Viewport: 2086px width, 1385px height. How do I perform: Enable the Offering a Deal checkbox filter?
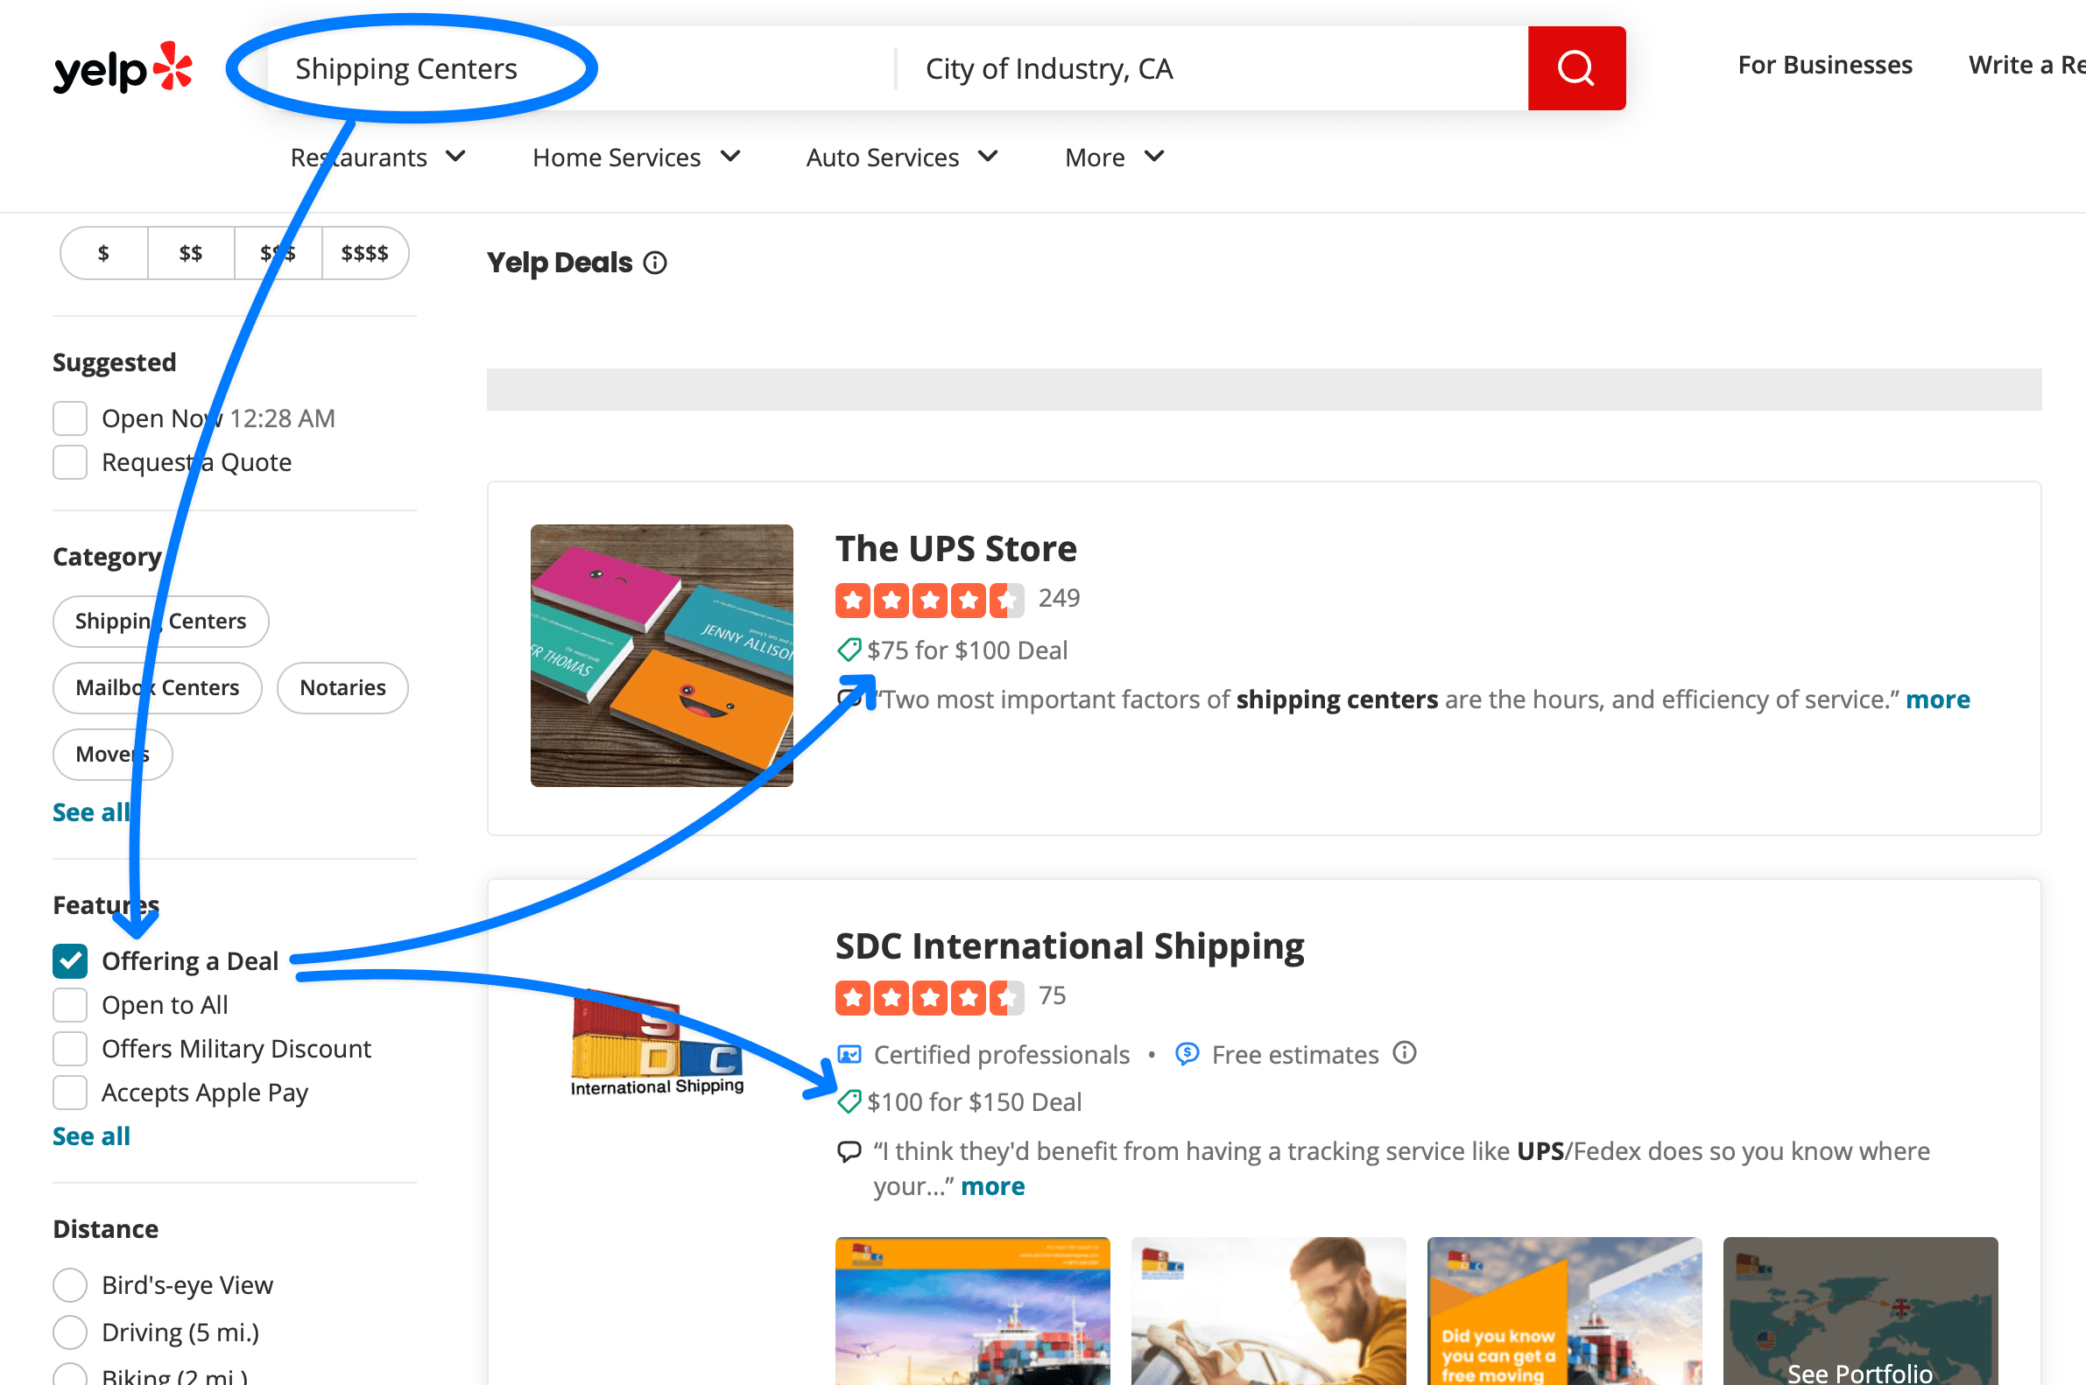[x=71, y=960]
